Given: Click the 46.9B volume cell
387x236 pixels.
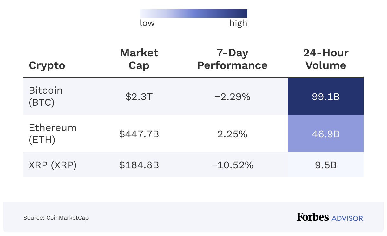Looking at the screenshot, I should (326, 134).
